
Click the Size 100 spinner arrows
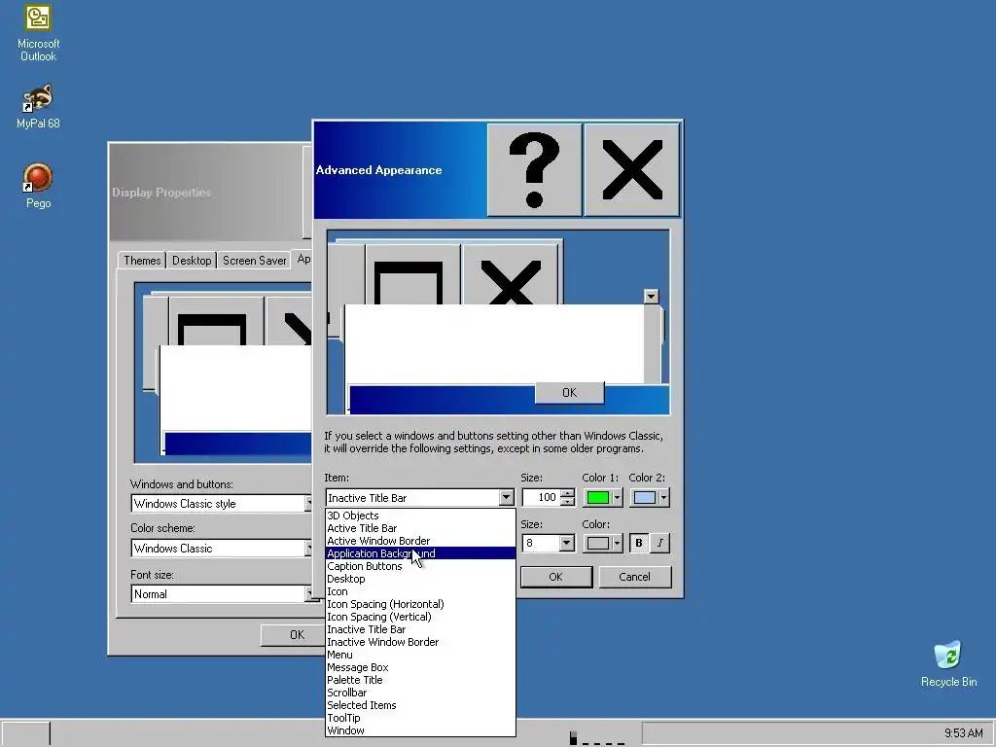coord(568,497)
